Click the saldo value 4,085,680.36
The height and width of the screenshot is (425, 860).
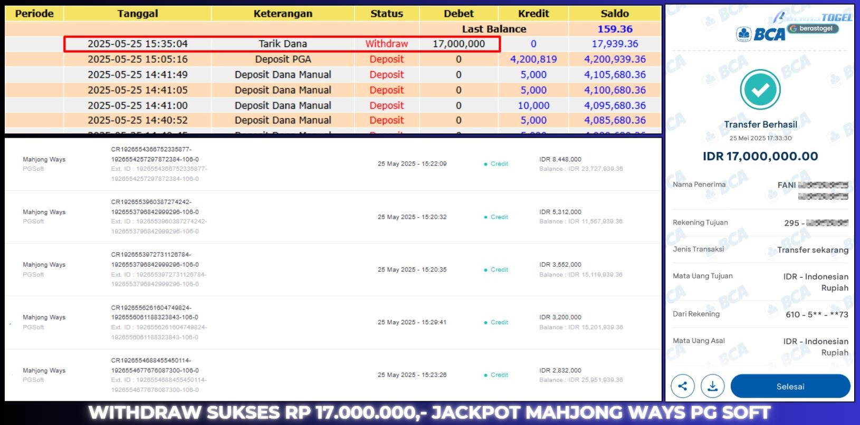[x=615, y=120]
